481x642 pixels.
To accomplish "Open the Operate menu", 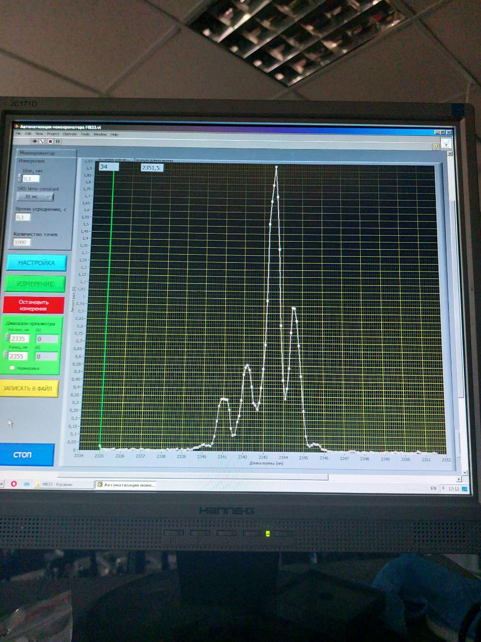I will click(x=70, y=134).
